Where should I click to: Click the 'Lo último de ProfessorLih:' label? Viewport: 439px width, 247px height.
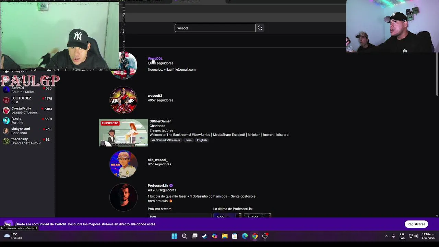coord(233,209)
